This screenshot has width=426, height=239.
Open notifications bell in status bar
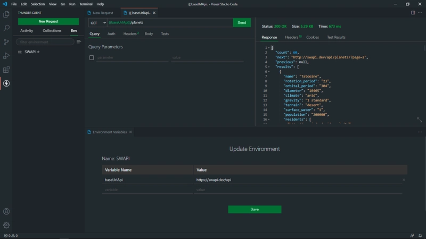[x=420, y=235]
